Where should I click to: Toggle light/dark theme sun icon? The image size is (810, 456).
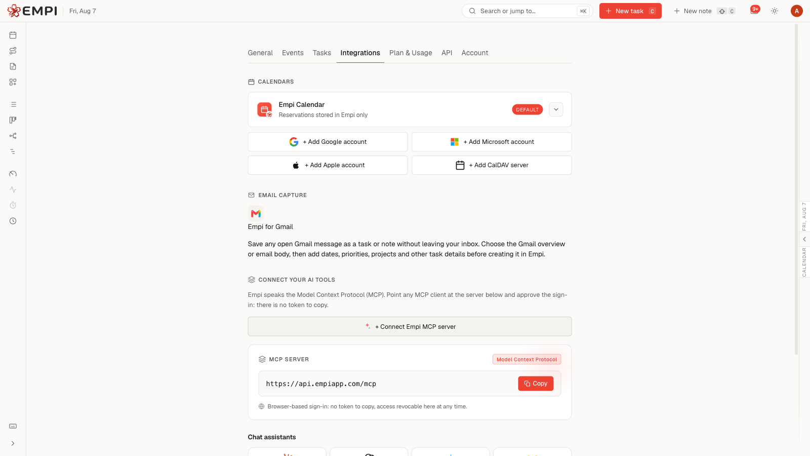point(775,11)
